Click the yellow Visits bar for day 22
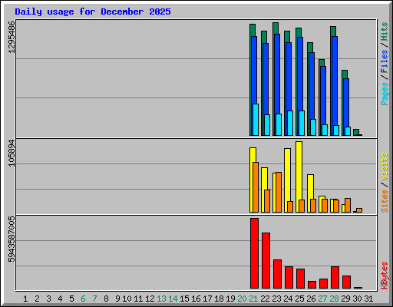Image resolution: width=393 pixels, height=307 pixels. click(x=263, y=190)
